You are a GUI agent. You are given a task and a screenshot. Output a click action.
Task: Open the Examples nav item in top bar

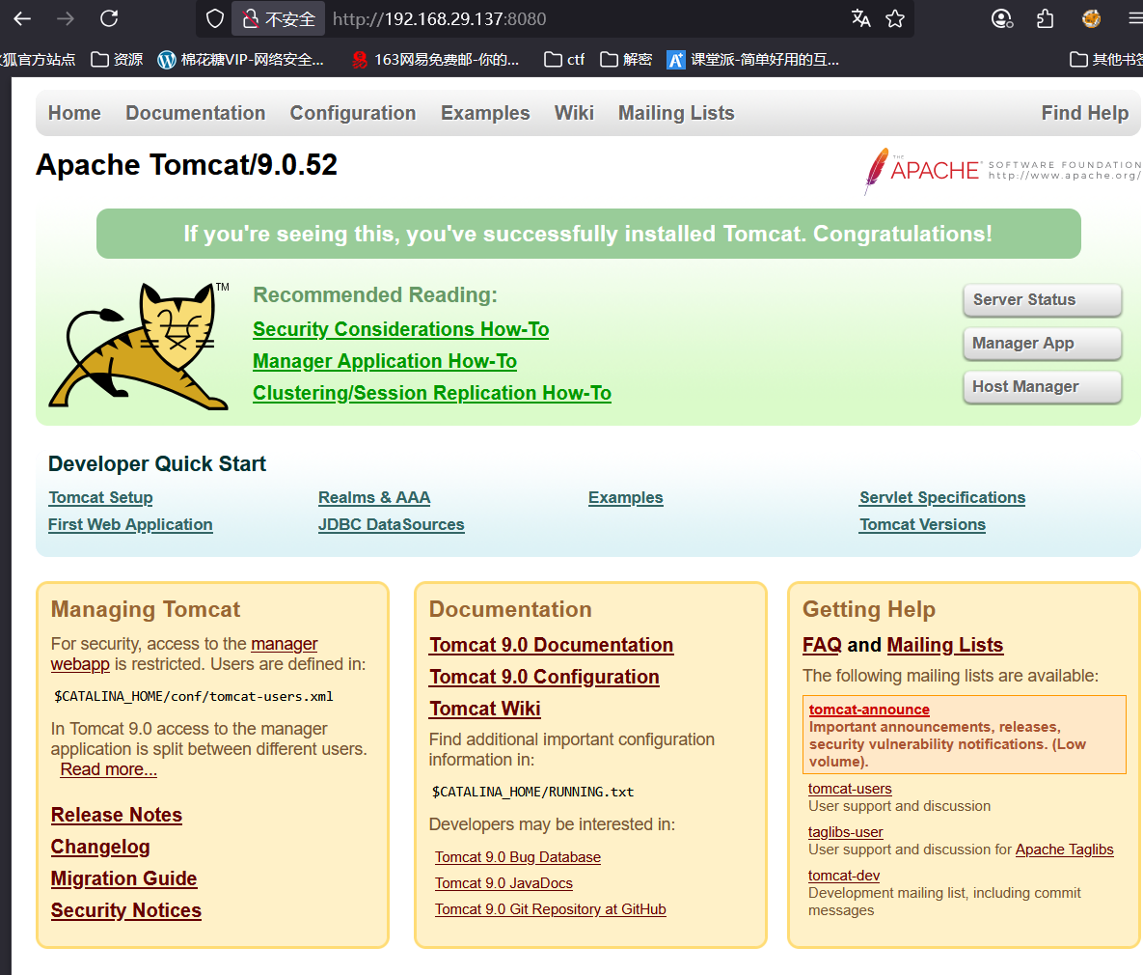pyautogui.click(x=485, y=113)
